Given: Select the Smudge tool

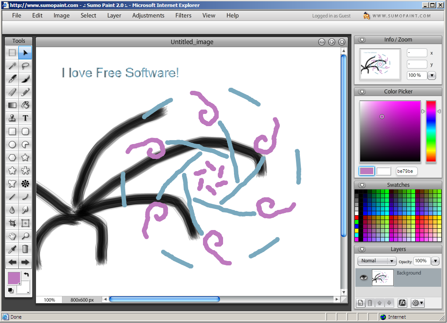Looking at the screenshot, I should (25, 210).
